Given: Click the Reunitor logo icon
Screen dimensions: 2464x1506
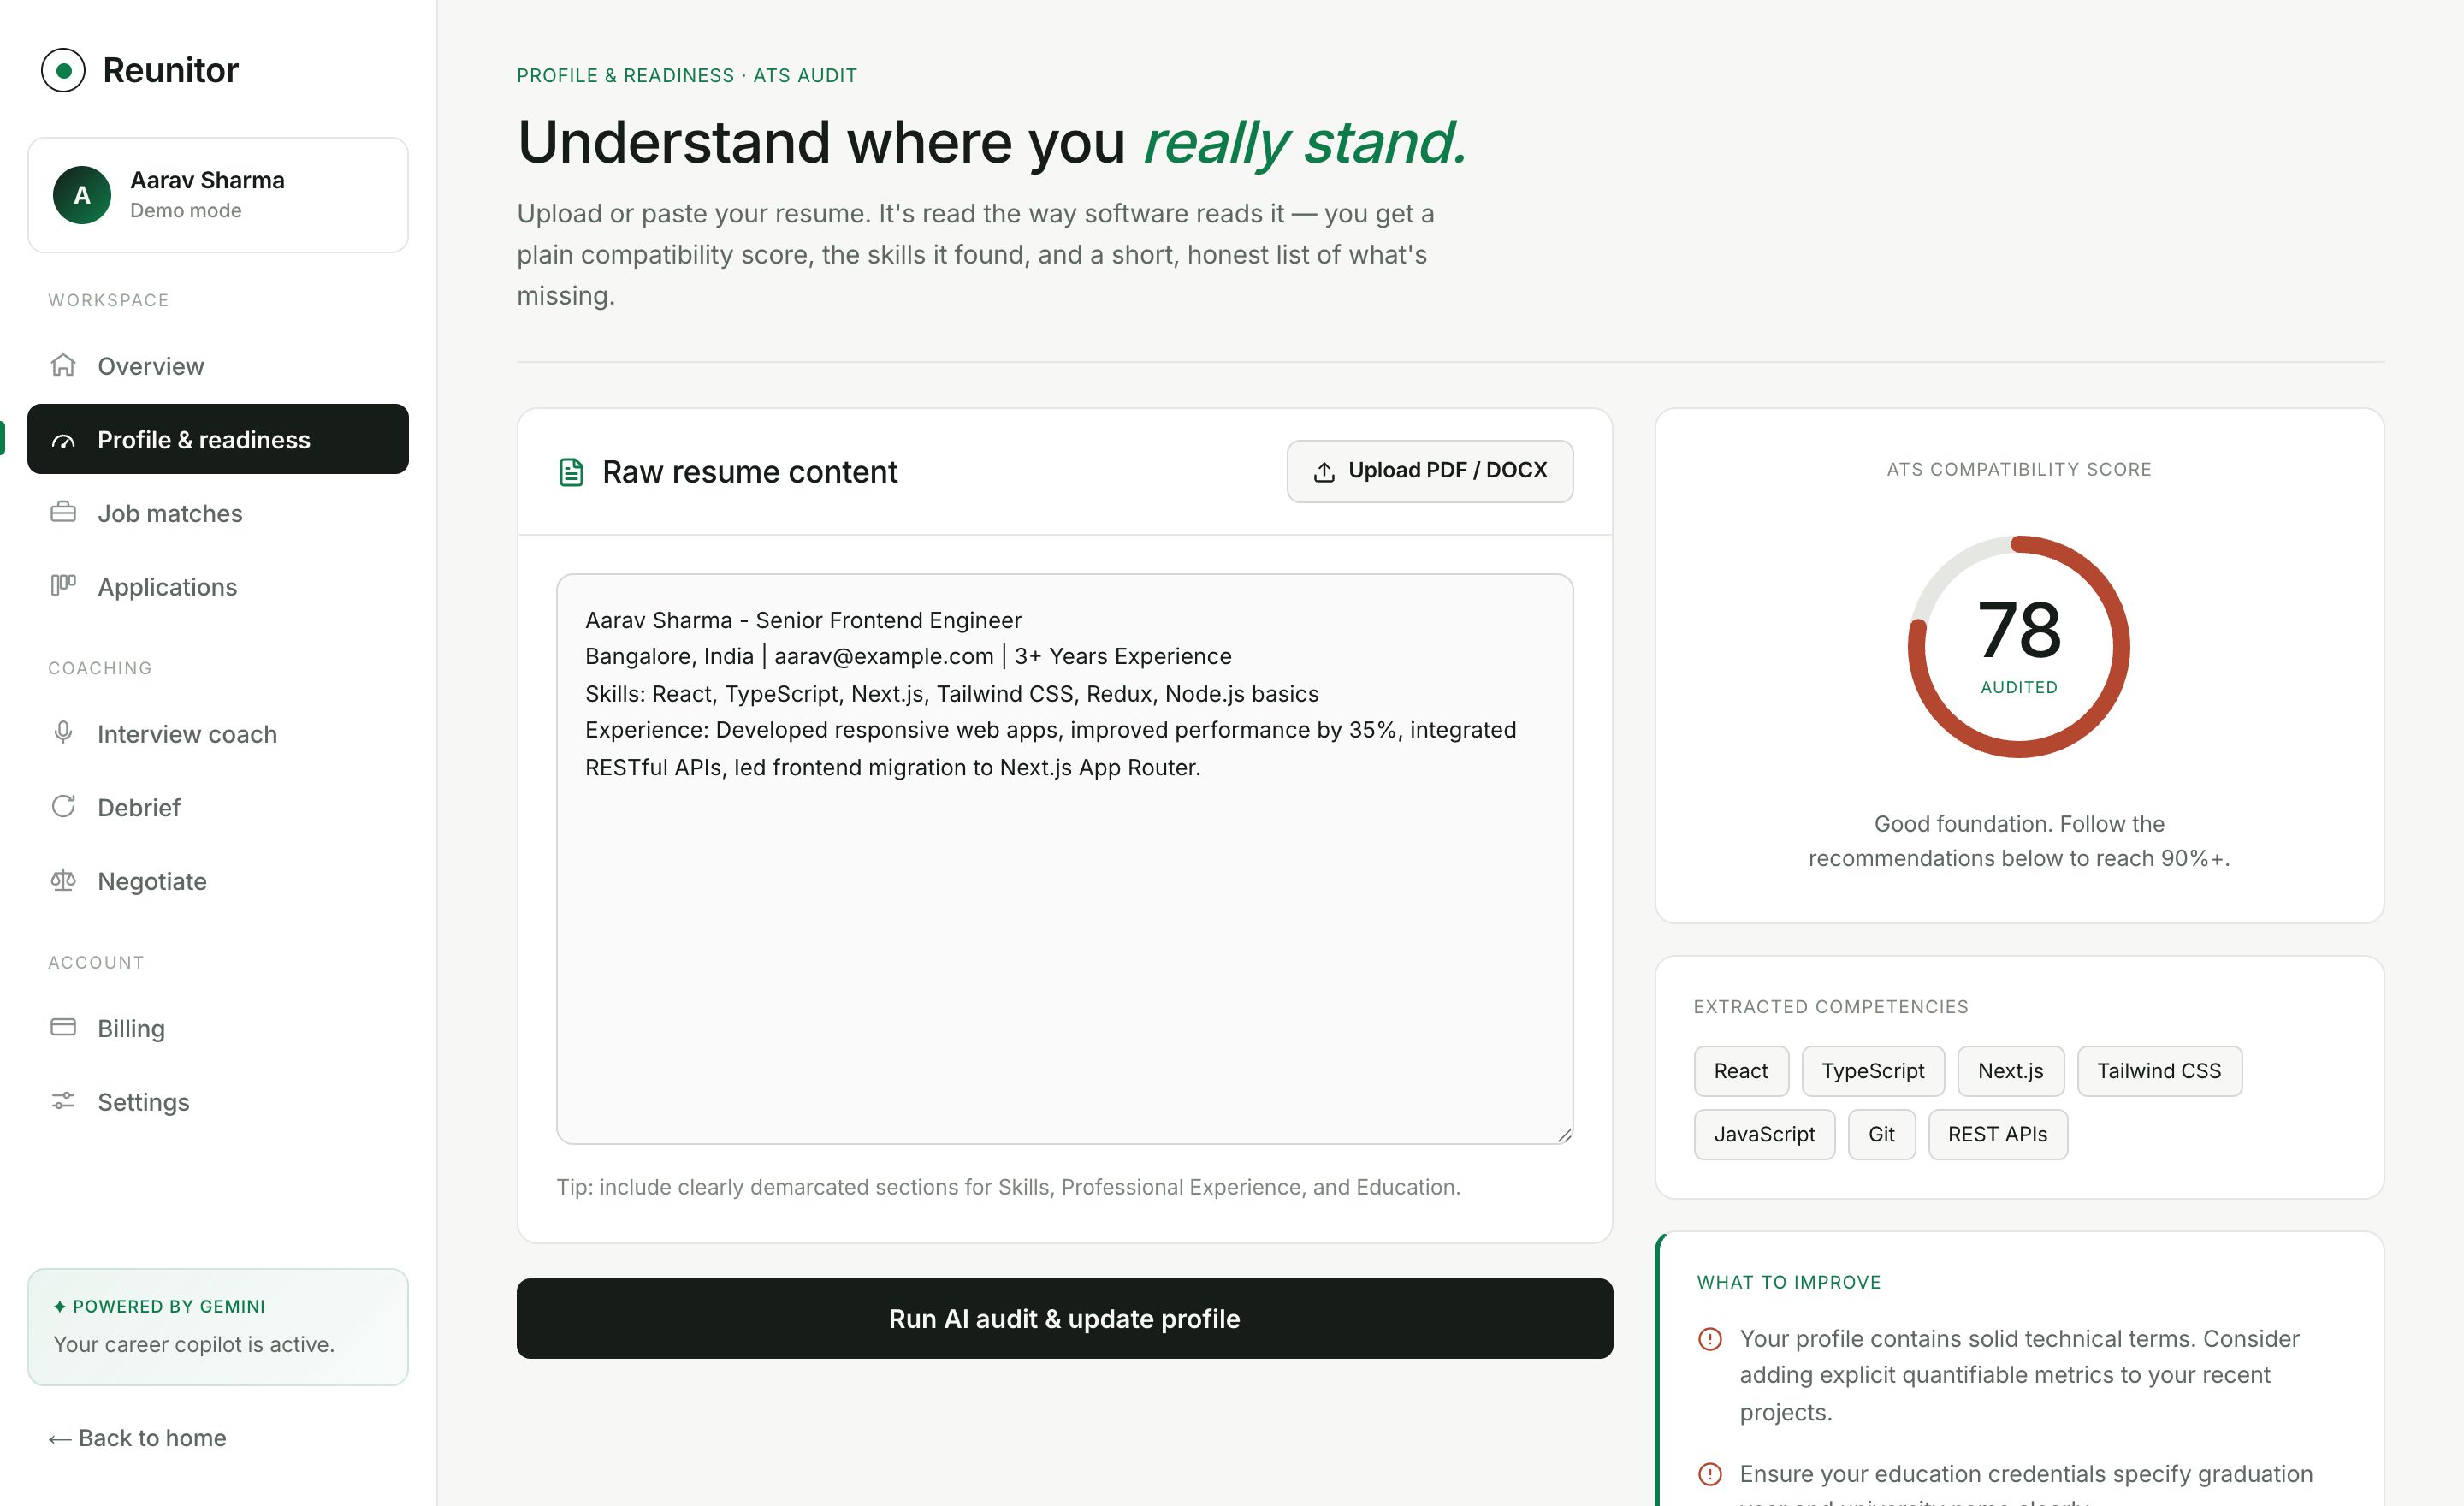Looking at the screenshot, I should click(x=63, y=70).
